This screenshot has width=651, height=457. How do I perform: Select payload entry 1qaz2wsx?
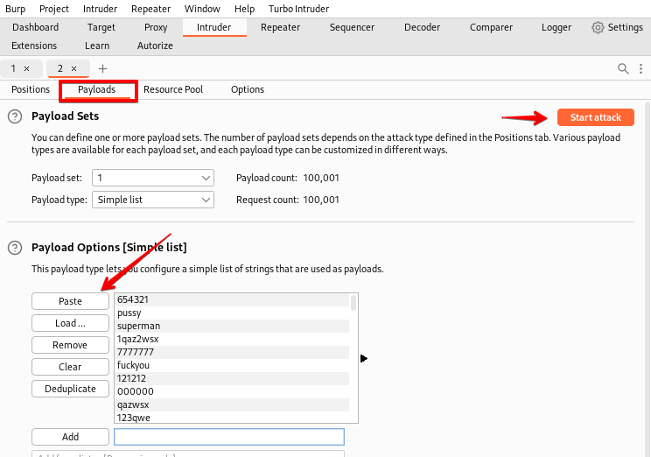coord(232,339)
